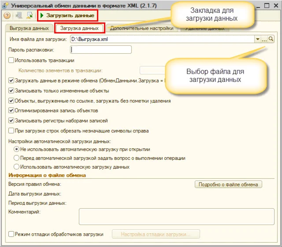Click the file name field D:\Выгрузка.xml
Image resolution: width=282 pixels, height=247 pixels.
tap(162, 39)
